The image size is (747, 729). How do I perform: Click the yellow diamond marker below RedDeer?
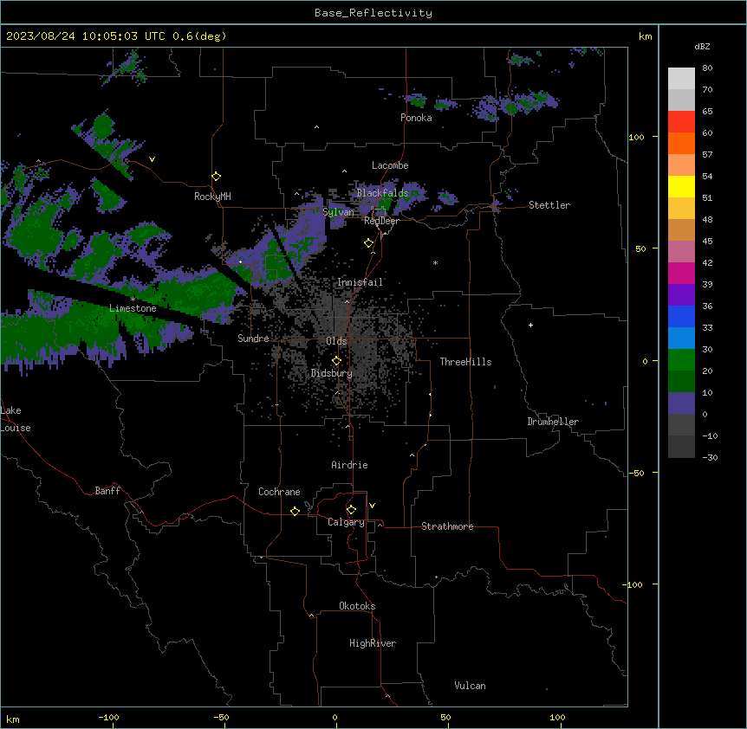(368, 243)
